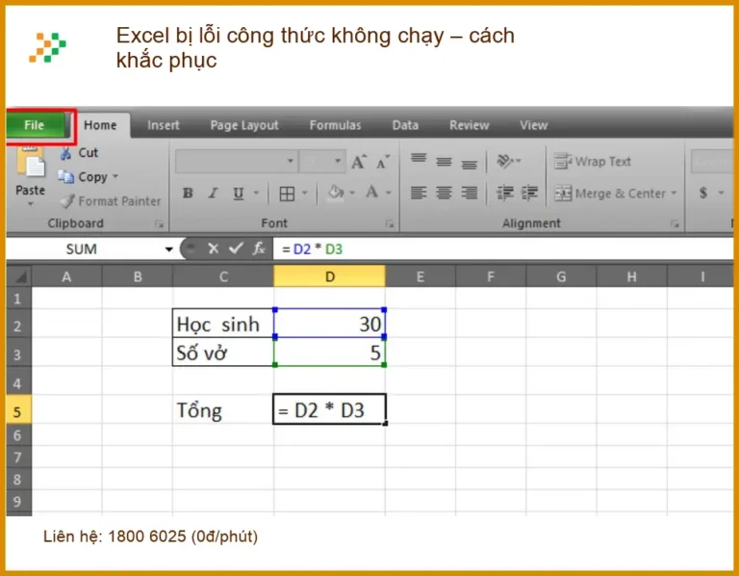Click the Name Box showing SUM
The height and width of the screenshot is (576, 739).
tap(82, 249)
